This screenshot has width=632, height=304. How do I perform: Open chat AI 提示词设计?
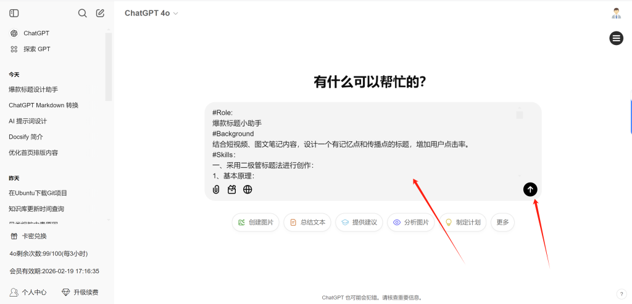(28, 121)
